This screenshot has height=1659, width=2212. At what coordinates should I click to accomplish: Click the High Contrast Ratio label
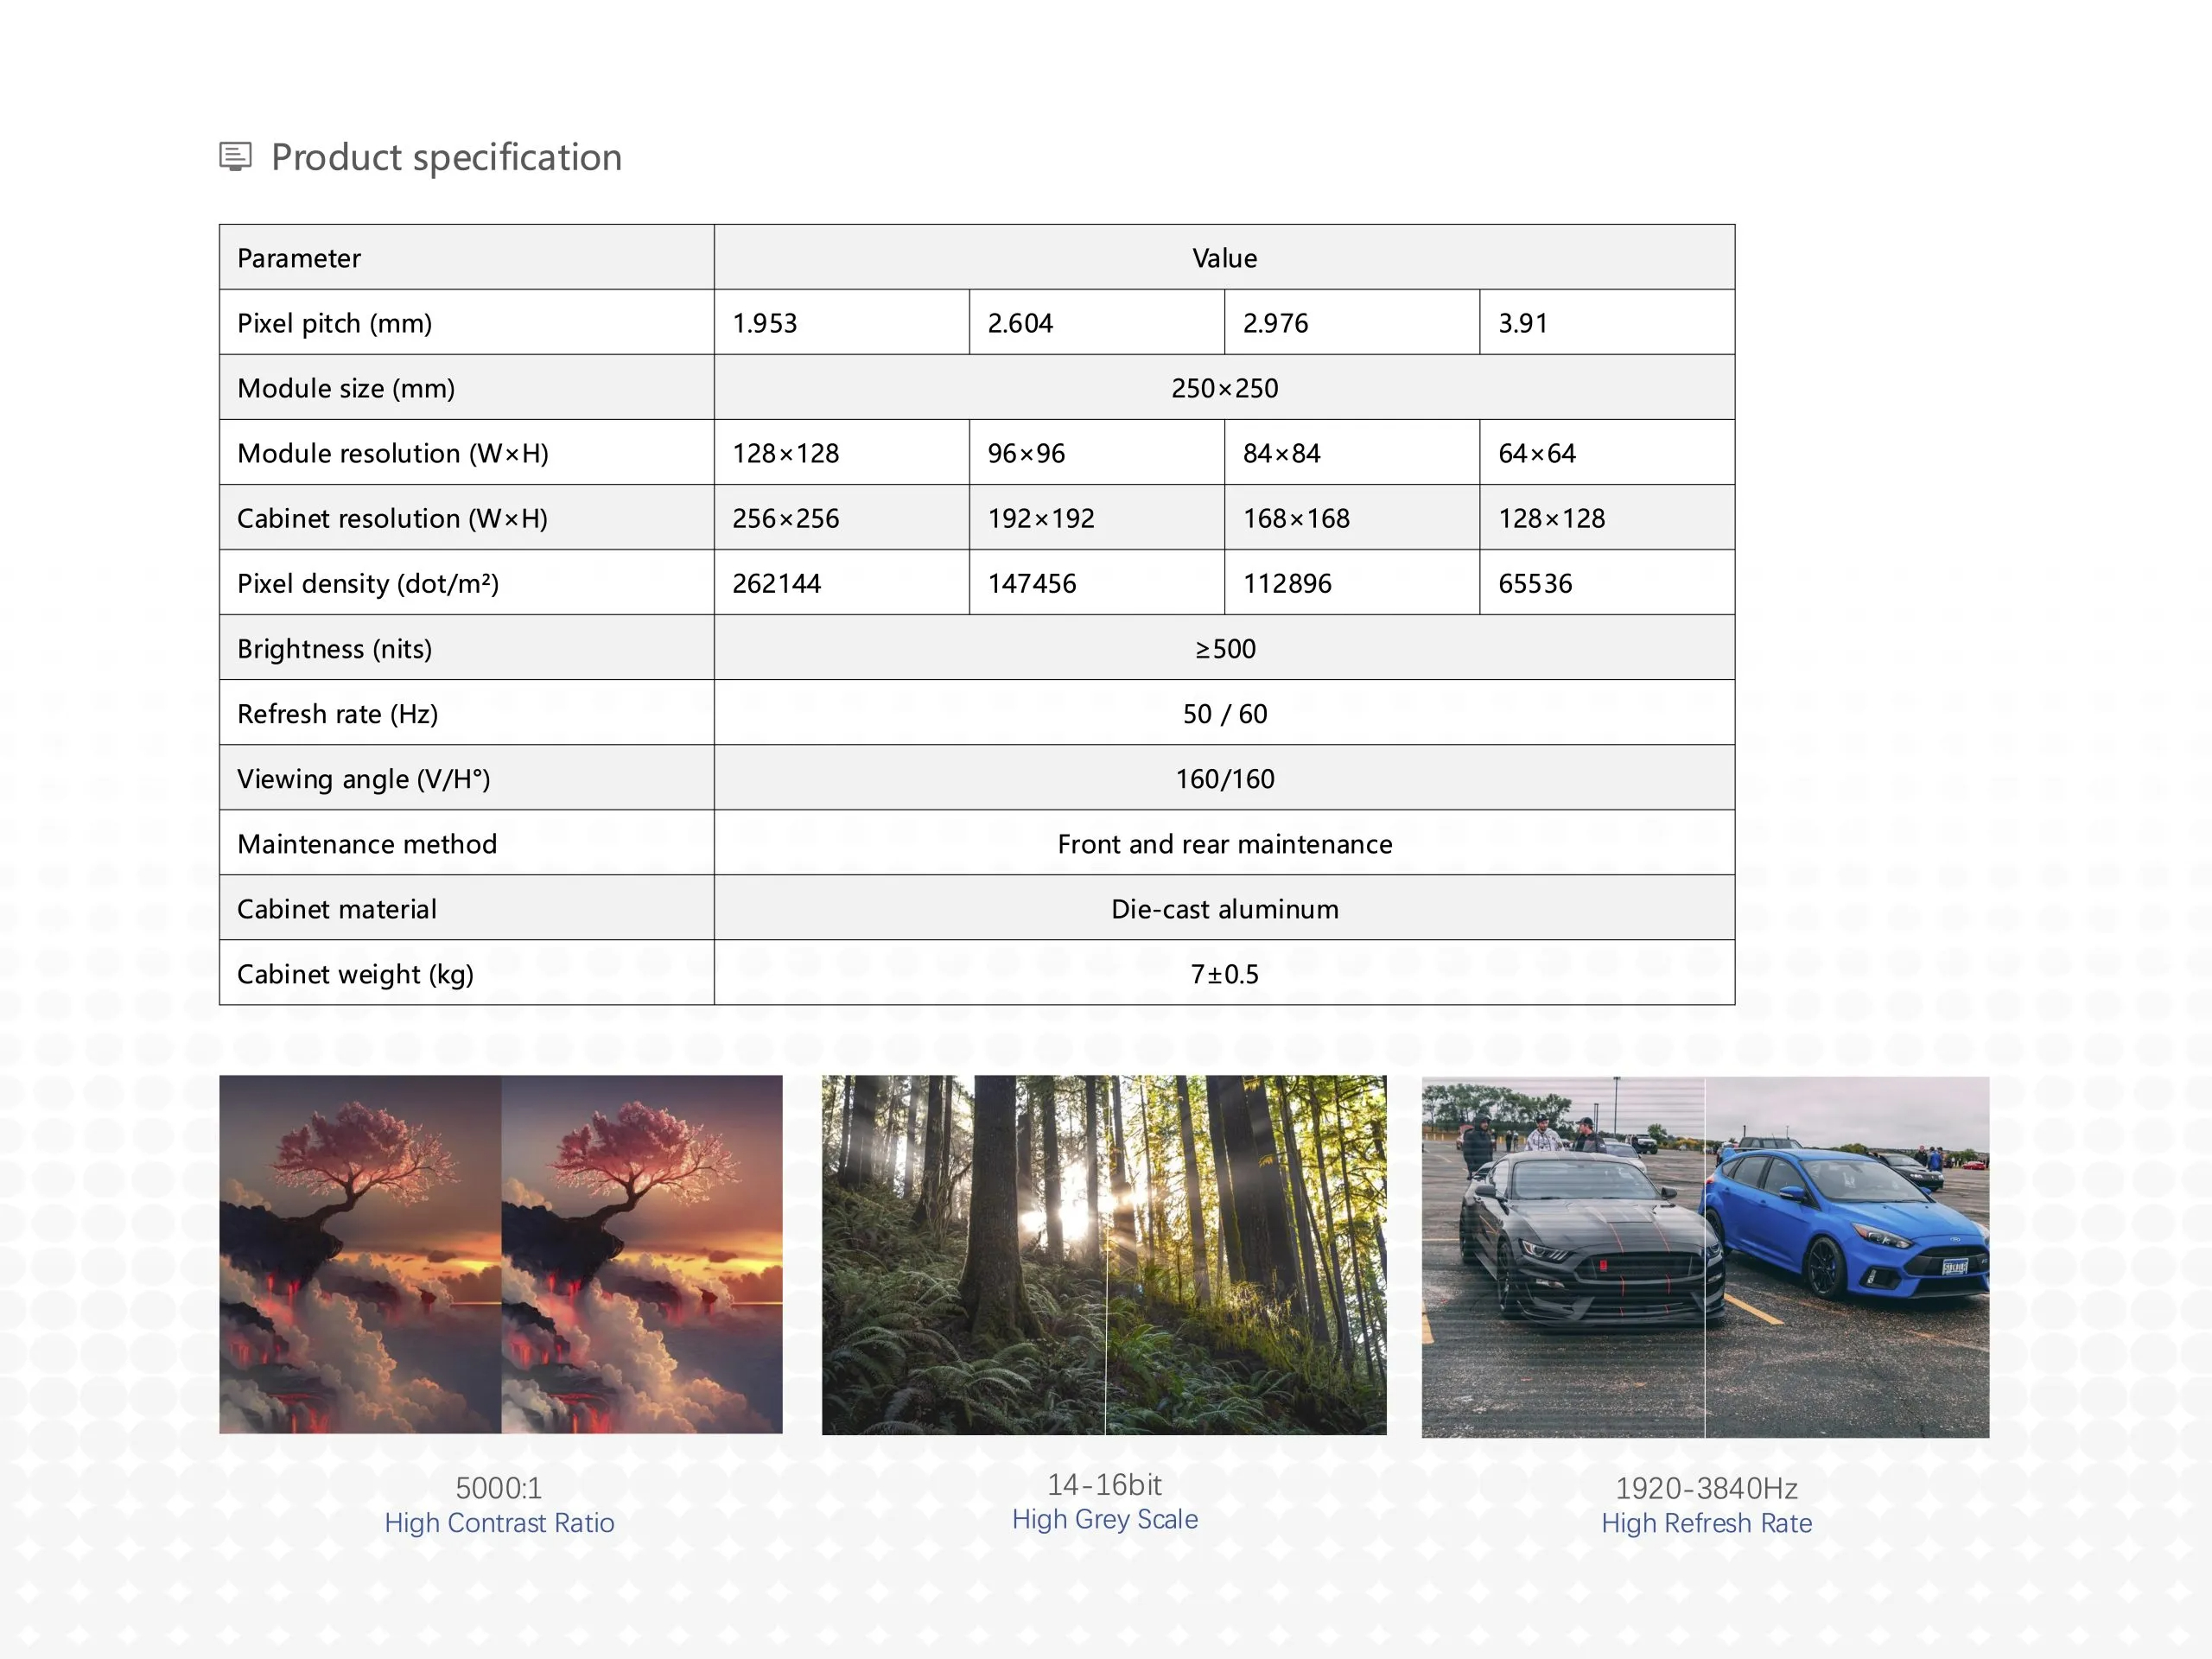(x=499, y=1523)
